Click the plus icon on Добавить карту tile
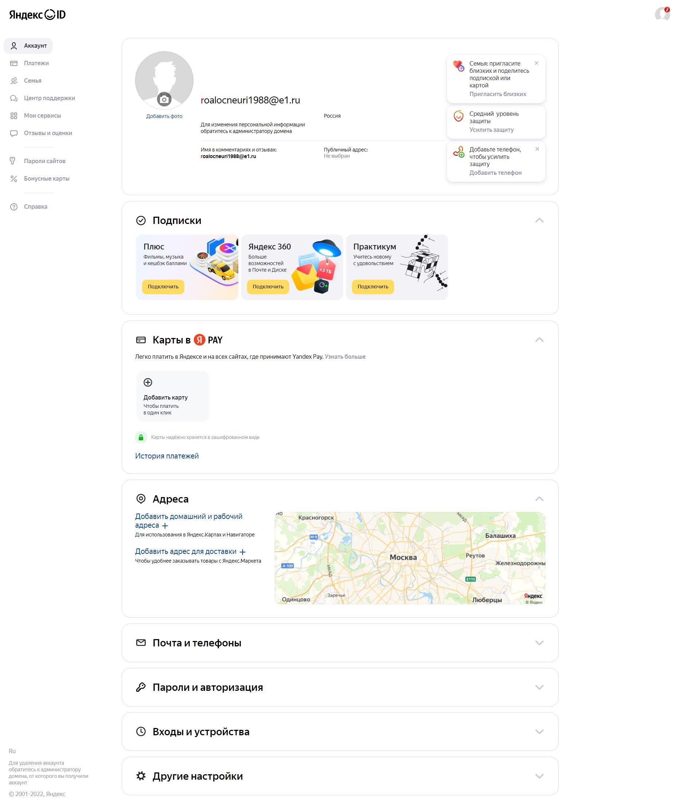Screen dimensions: 679x807 [148, 382]
